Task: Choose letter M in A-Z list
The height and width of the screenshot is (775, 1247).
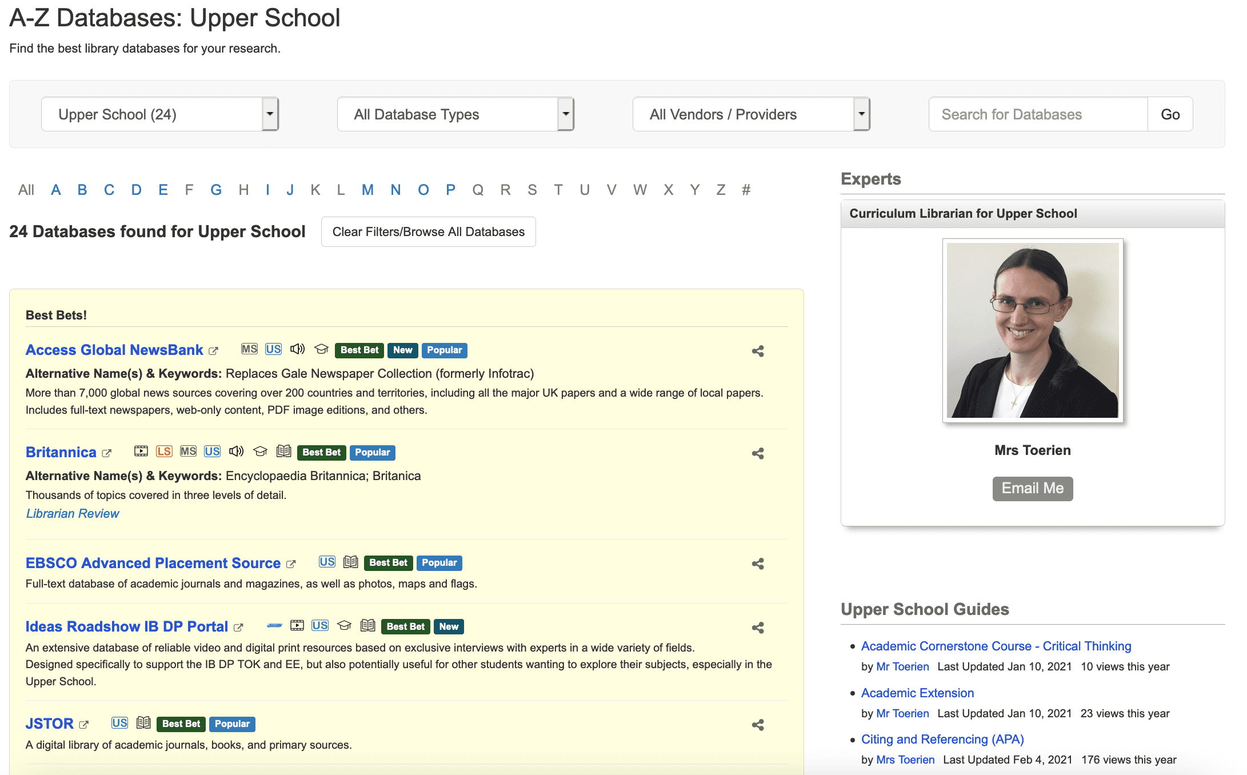Action: [367, 190]
